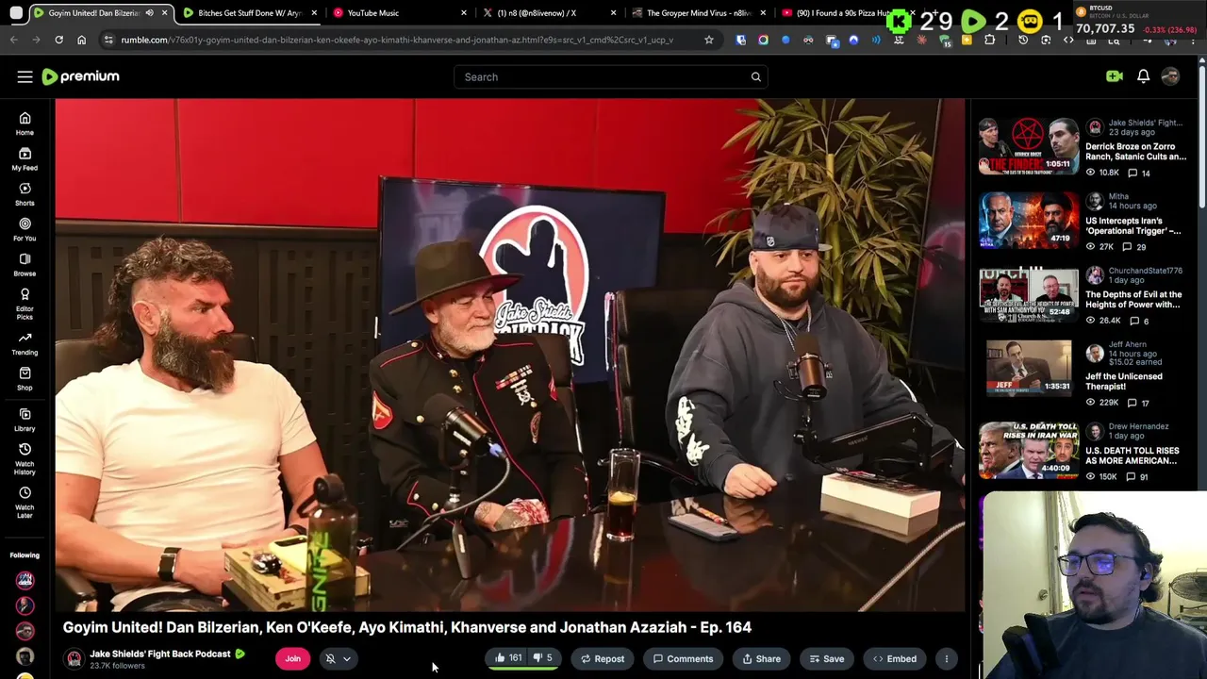This screenshot has width=1207, height=679.
Task: Open Browse in sidebar
Action: [x=25, y=264]
